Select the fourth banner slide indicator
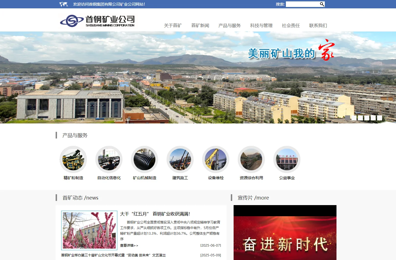Screen dimensions: 396x260 367,118
